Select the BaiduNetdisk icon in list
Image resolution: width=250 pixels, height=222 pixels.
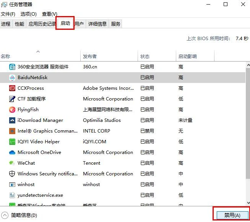coord(11,78)
